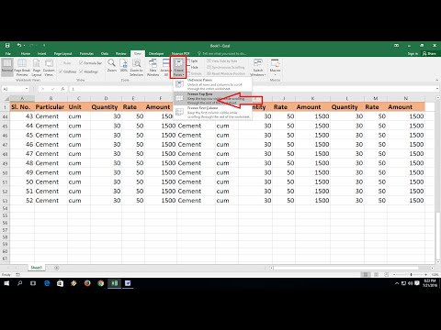Click the formula bar input field
The width and height of the screenshot is (441, 330).
click(x=251, y=89)
